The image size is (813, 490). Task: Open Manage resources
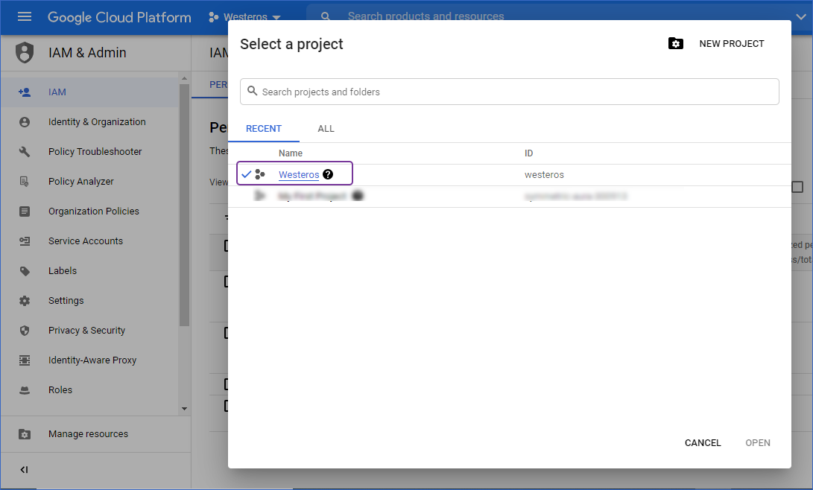coord(88,434)
